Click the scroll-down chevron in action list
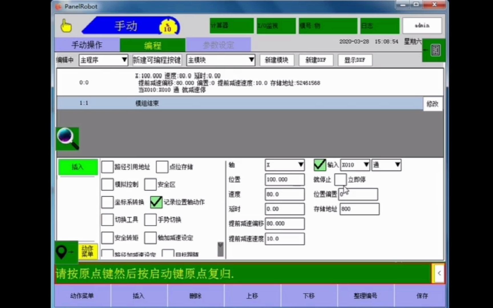Screen dimensions: 493x308 coord(221,249)
